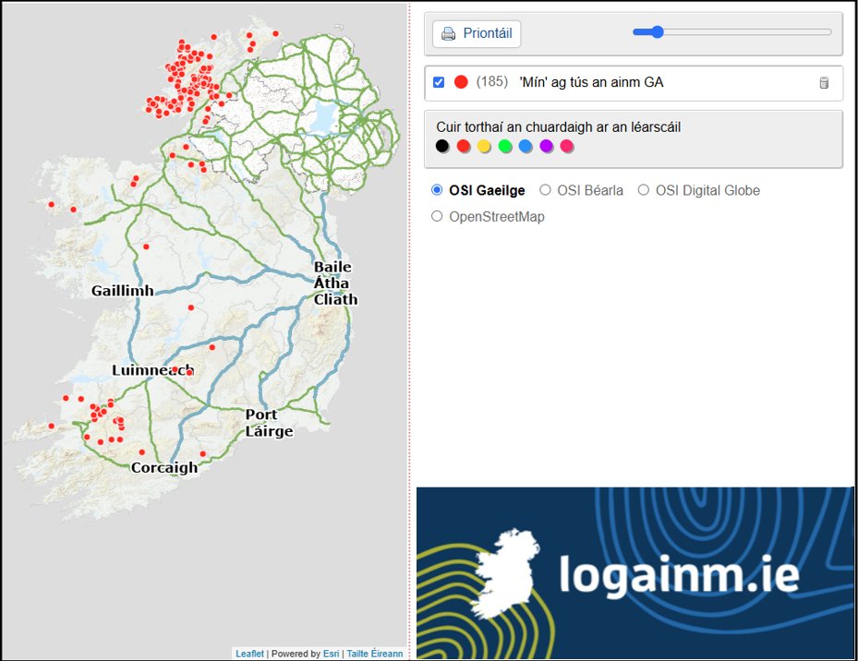Pick the blue colour swatch
858x661 pixels.
[526, 146]
